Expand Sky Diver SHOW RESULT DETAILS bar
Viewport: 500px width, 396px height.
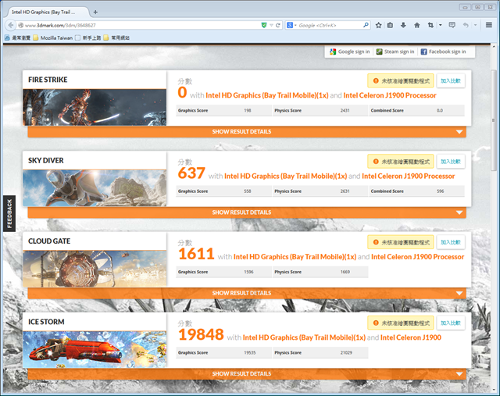click(247, 212)
